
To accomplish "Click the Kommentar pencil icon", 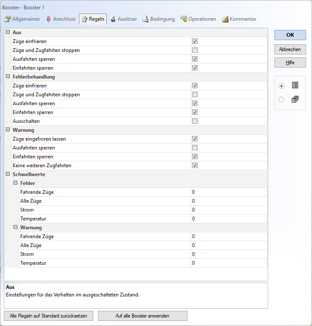I will point(225,19).
